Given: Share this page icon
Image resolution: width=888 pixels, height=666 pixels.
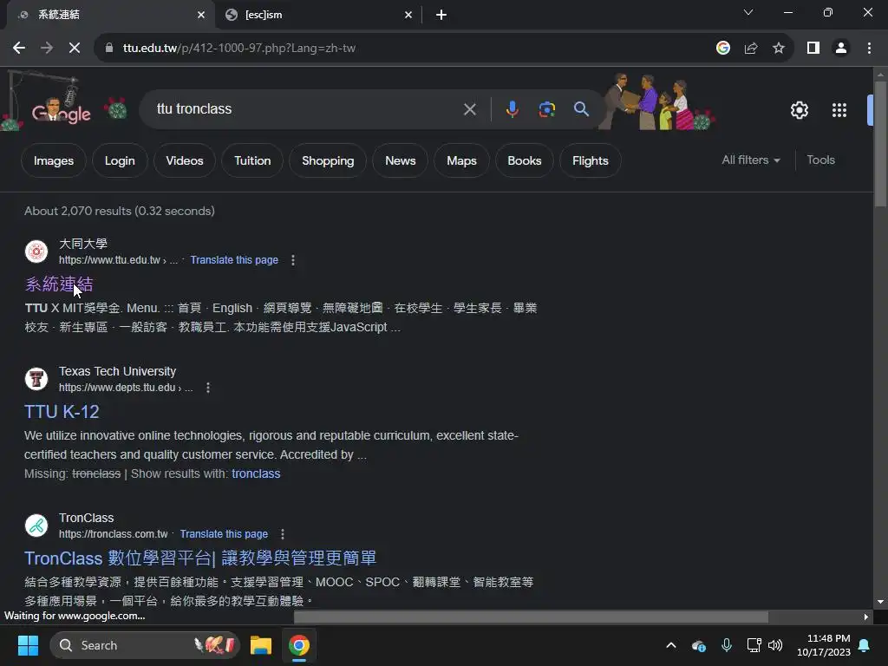Looking at the screenshot, I should pyautogui.click(x=751, y=49).
